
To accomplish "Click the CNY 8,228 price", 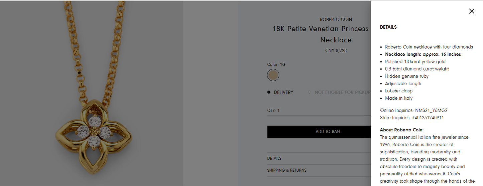I will tap(336, 51).
